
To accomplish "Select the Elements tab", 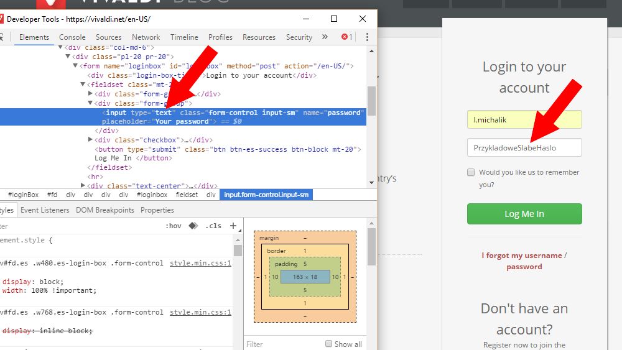I will pos(34,37).
